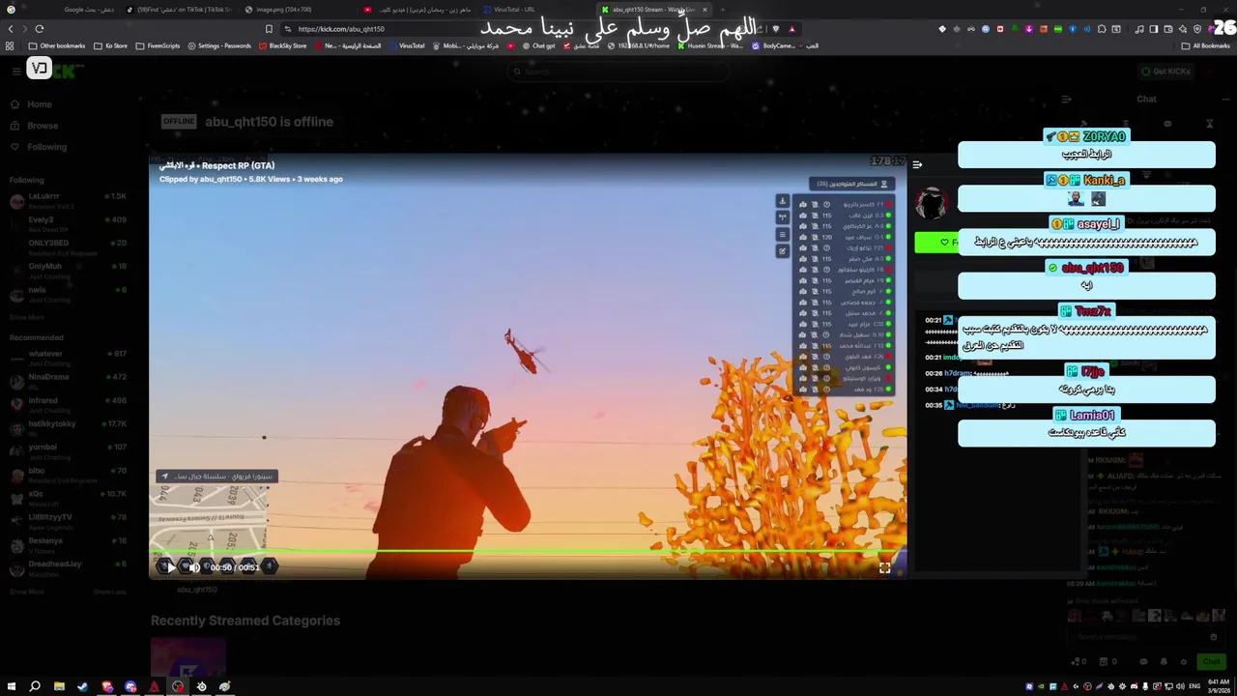
Task: Click the Chat send button
Action: [x=1211, y=661]
